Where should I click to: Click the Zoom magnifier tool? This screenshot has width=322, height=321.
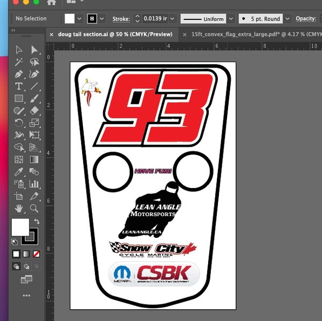[34, 208]
